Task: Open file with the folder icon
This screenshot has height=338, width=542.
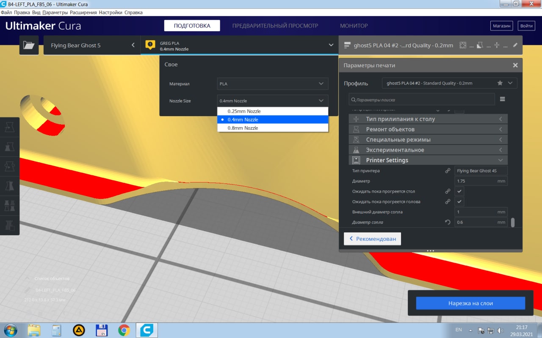Action: (x=29, y=45)
